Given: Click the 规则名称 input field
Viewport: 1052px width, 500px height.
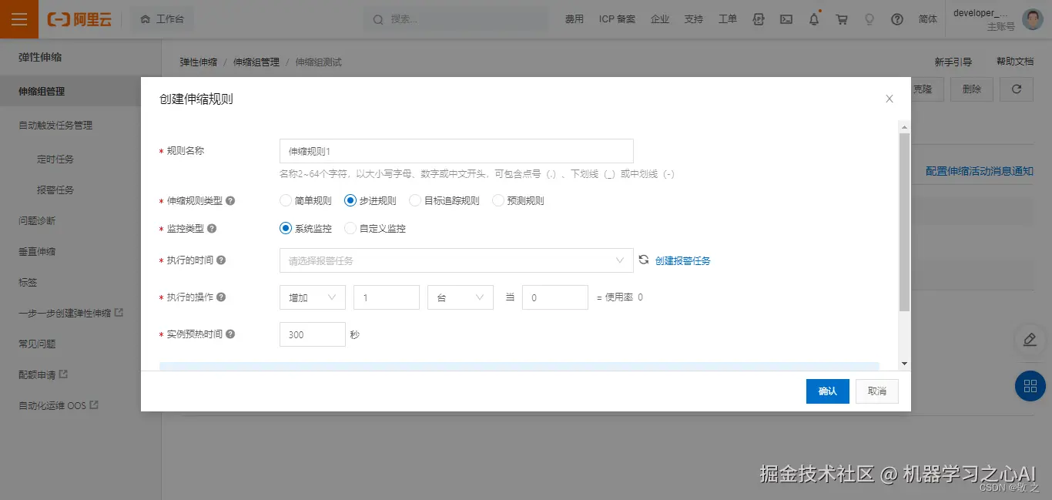Looking at the screenshot, I should 456,150.
